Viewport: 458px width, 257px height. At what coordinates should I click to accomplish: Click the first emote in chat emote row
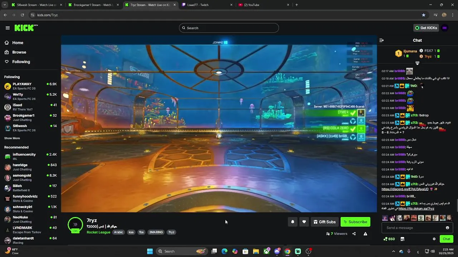[385, 218]
